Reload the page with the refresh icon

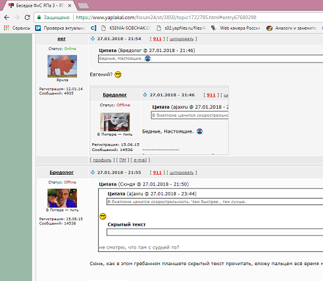coord(27,17)
